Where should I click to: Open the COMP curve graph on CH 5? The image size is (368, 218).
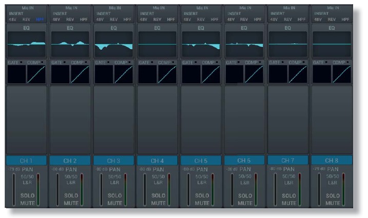pyautogui.click(x=211, y=74)
